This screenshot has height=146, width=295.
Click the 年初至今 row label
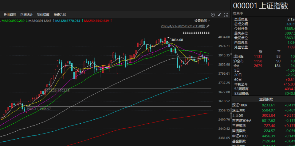(x=241, y=84)
